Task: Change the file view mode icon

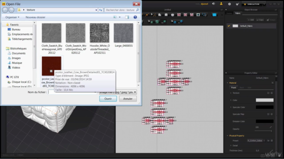Action: [115, 17]
